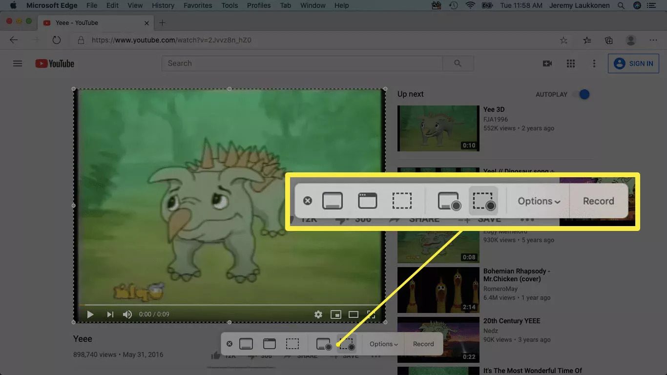Open the Edge Collections icon
The width and height of the screenshot is (667, 375).
pos(608,41)
